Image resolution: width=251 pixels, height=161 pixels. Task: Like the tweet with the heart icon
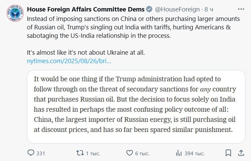[x=129, y=153]
